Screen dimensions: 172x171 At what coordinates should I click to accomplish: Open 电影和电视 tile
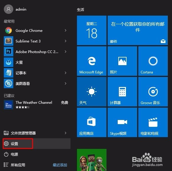[153, 122]
